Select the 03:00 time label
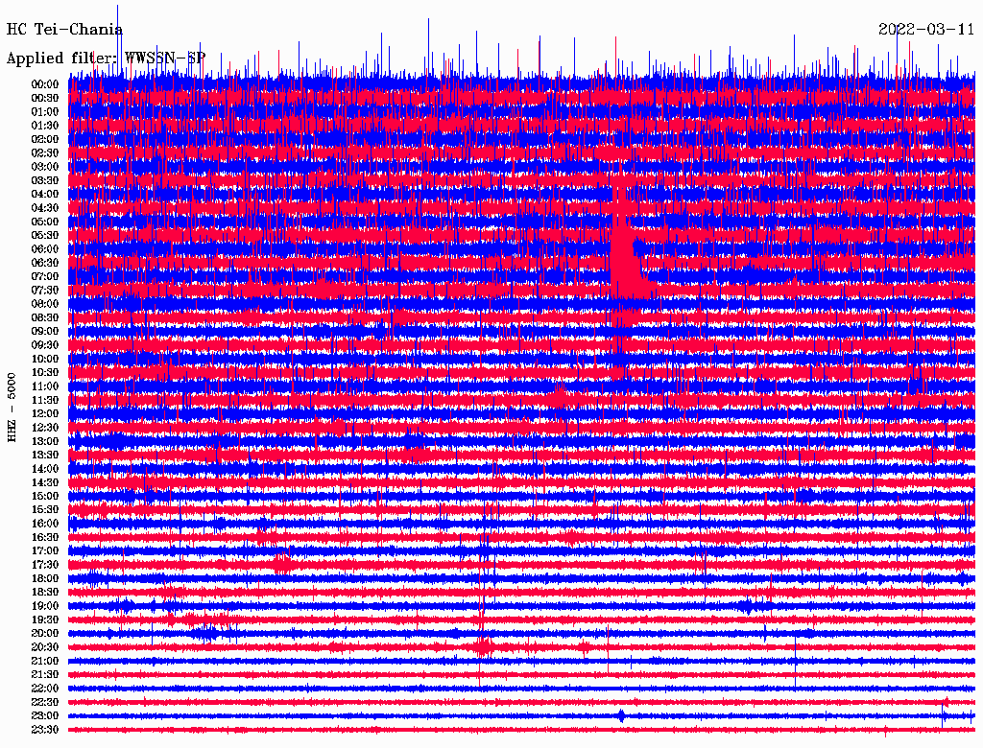 45,167
